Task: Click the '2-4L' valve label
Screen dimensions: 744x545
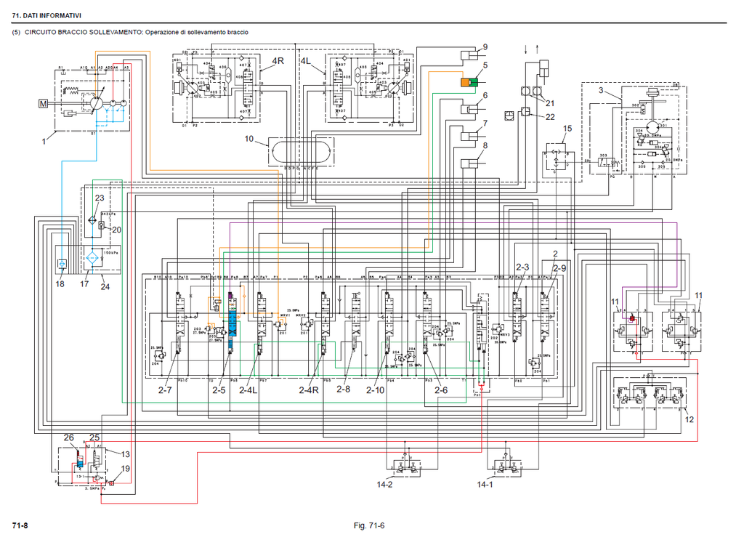Action: click(x=248, y=390)
